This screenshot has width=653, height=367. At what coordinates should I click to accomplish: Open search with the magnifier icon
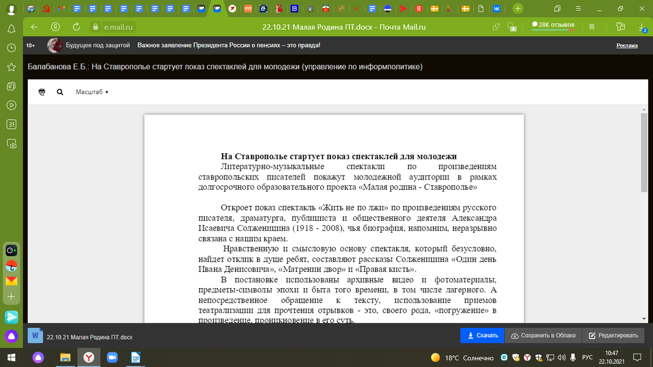(x=60, y=92)
